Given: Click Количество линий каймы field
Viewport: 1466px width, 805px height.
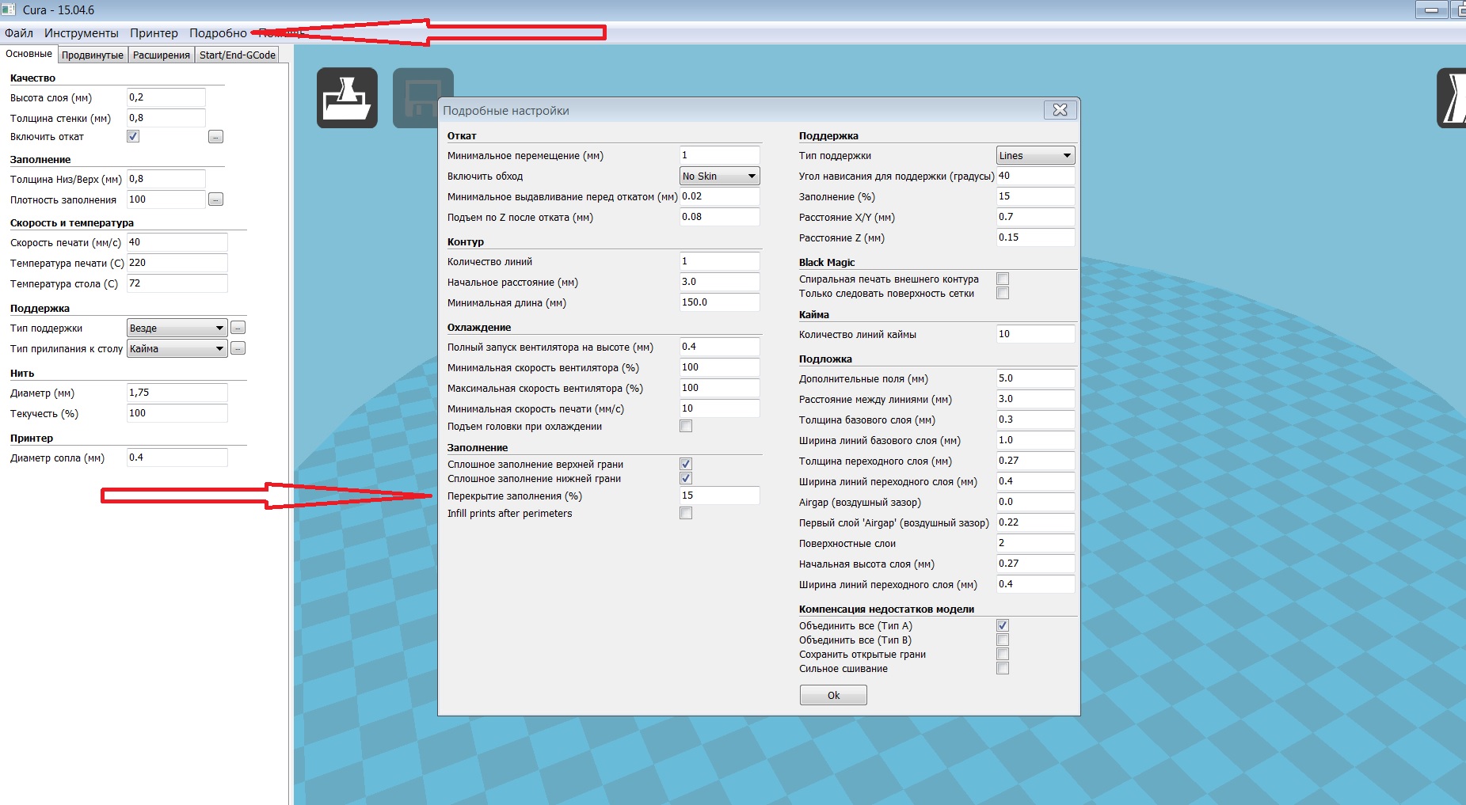Looking at the screenshot, I should click(x=1035, y=334).
